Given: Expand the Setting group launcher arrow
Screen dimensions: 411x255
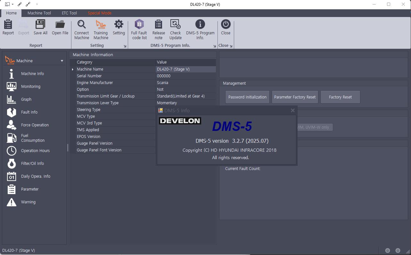Looking at the screenshot, I should pos(125,46).
